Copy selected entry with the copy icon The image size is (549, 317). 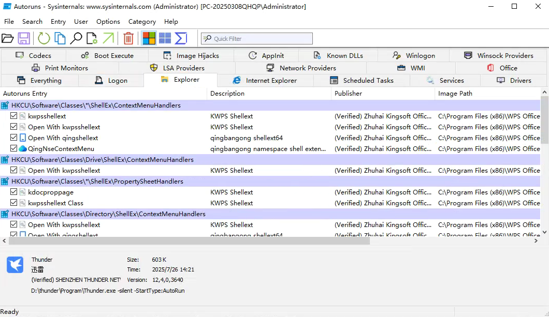pos(60,38)
